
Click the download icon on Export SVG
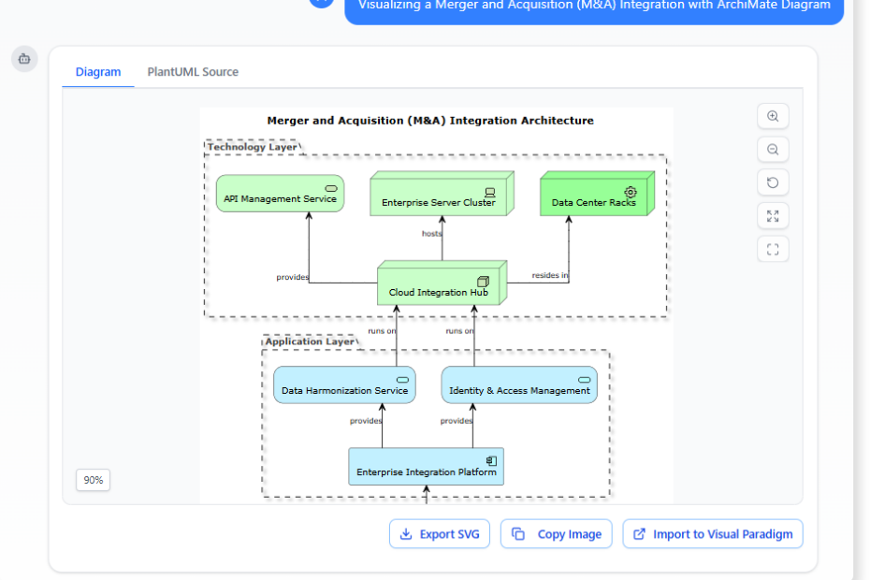pos(405,533)
